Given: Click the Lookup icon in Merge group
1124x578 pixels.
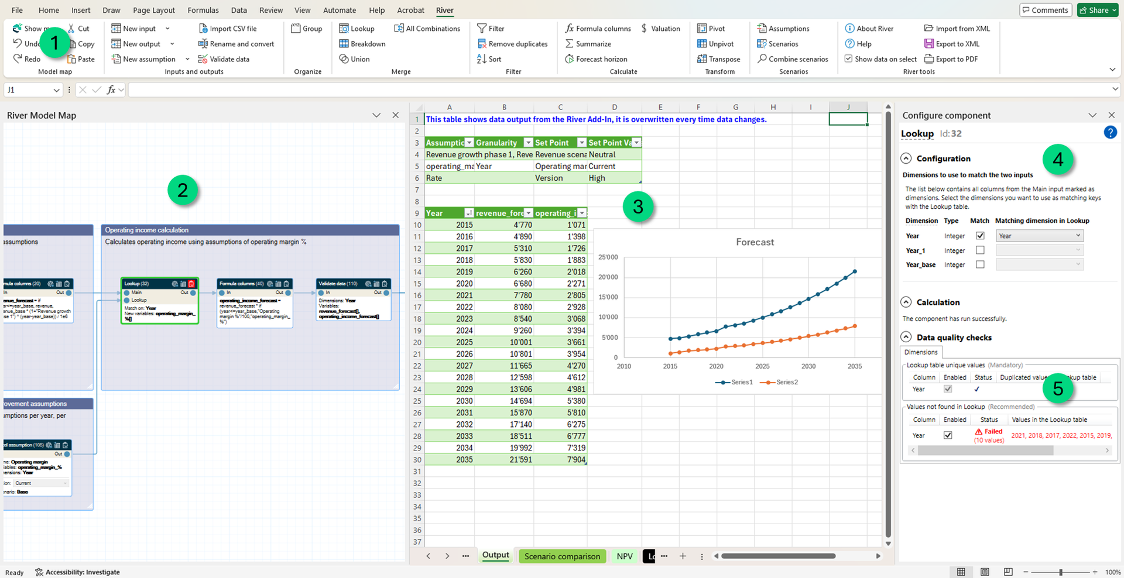Looking at the screenshot, I should (344, 29).
